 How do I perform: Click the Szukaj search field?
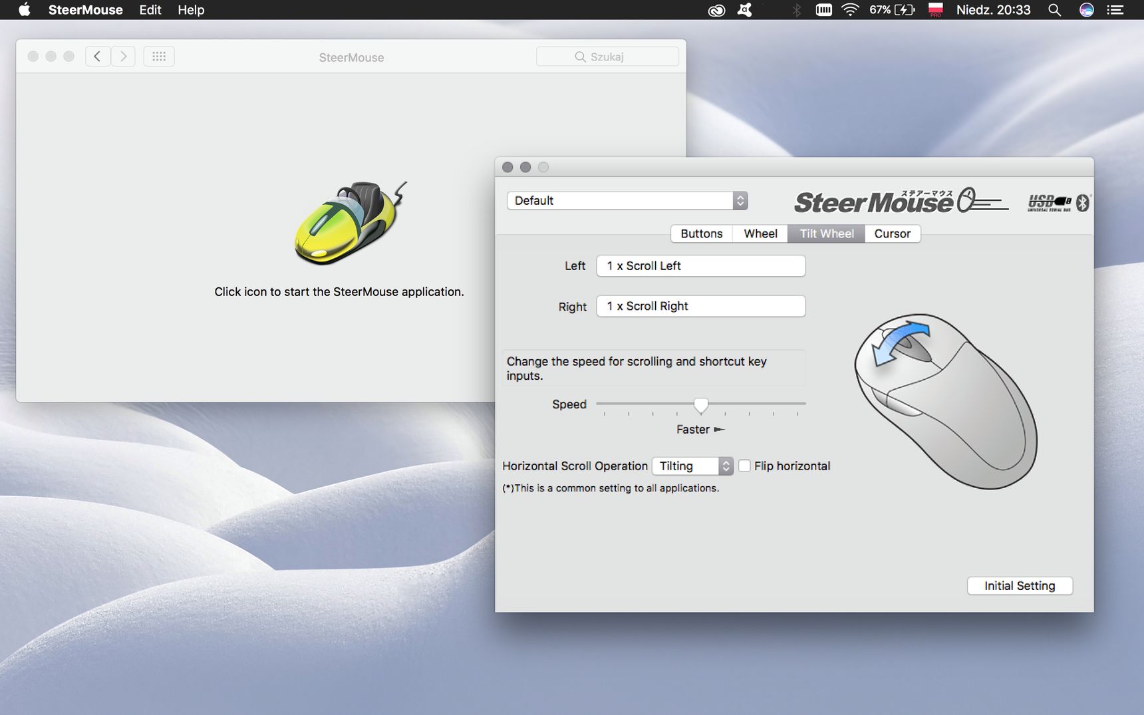tap(607, 57)
